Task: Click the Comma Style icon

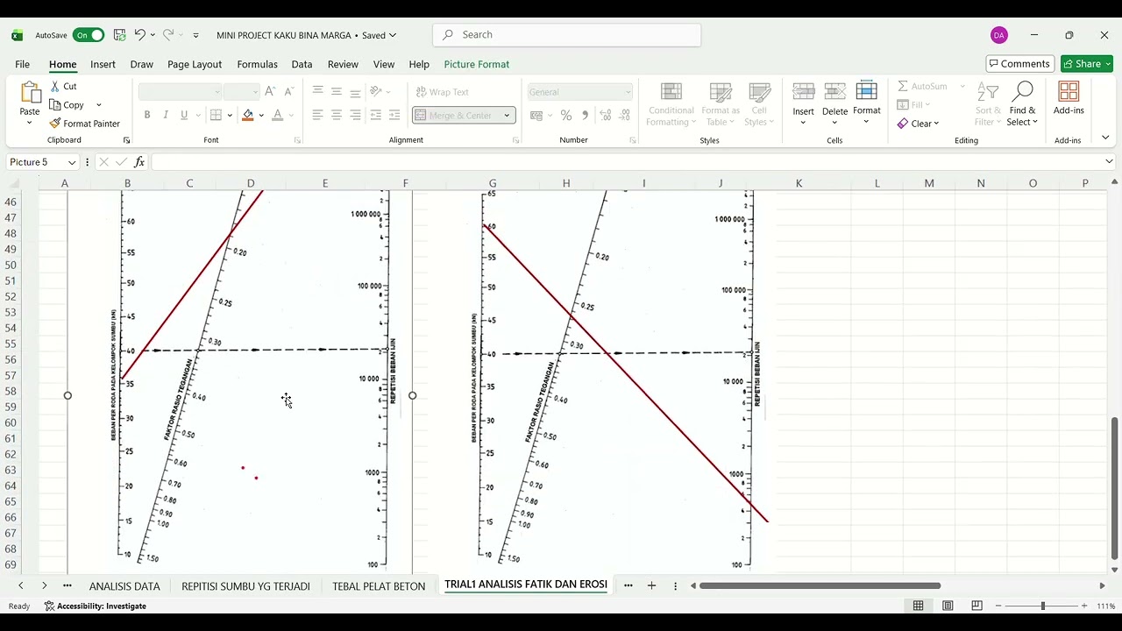Action: (x=585, y=115)
